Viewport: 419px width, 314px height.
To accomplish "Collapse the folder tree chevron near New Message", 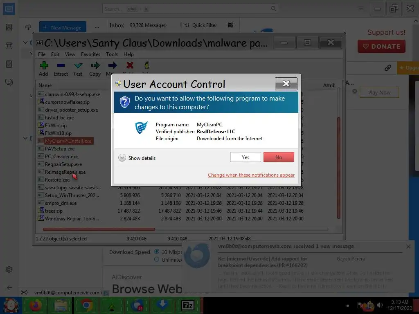I will 25,42.
